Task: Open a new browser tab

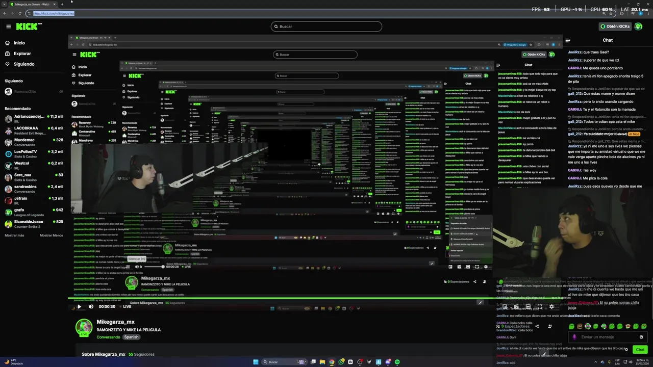Action: point(62,4)
